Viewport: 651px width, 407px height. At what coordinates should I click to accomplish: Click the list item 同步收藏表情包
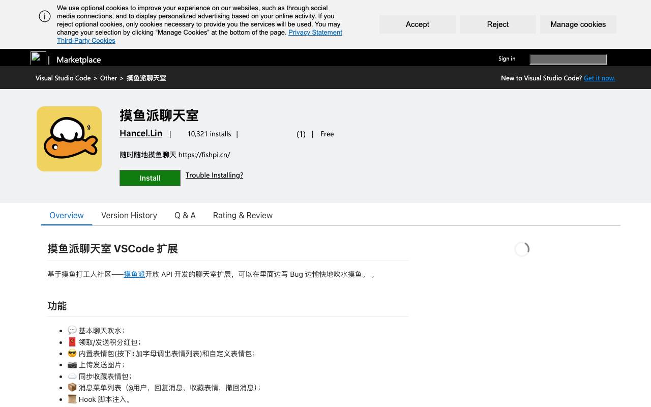[99, 376]
